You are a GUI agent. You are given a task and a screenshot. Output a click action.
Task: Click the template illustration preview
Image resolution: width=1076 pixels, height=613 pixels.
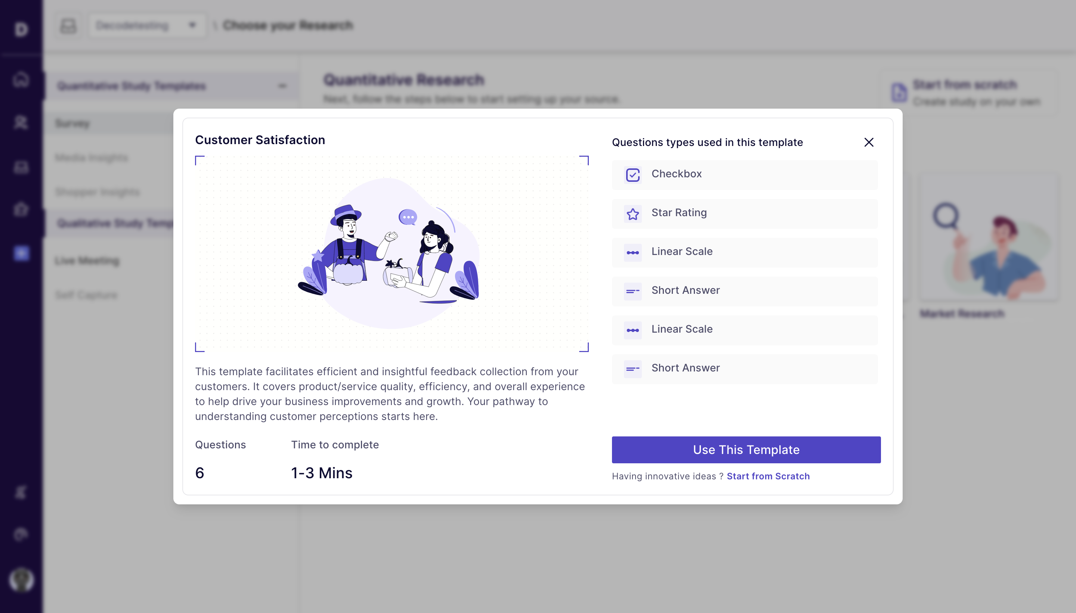pos(392,253)
